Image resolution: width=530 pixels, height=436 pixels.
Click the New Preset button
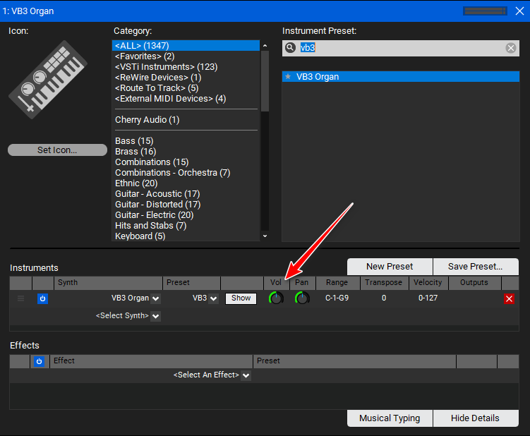390,267
